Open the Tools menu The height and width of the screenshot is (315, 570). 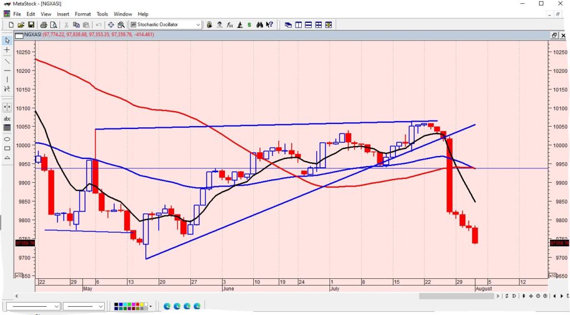point(102,14)
